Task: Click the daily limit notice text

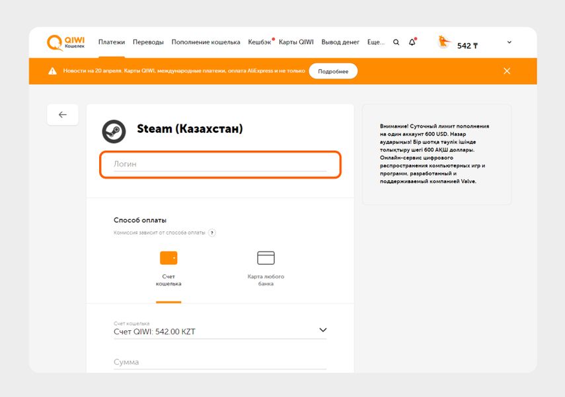Action: [x=435, y=153]
